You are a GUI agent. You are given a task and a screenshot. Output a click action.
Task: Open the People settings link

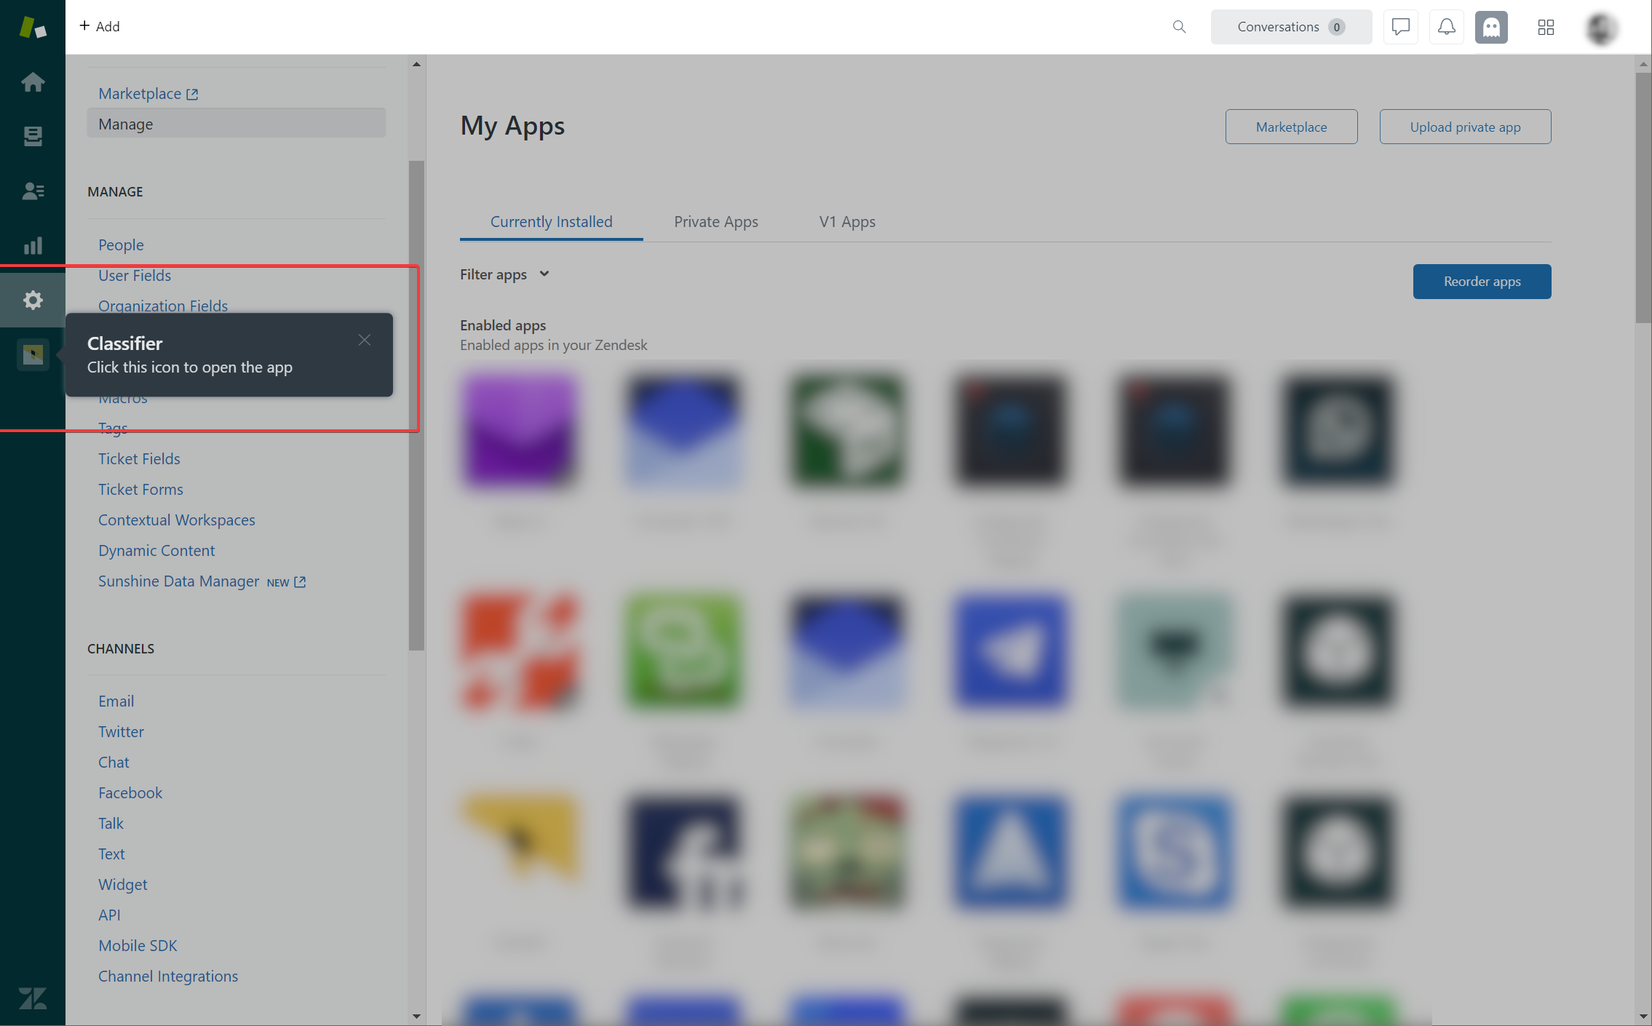click(x=121, y=244)
